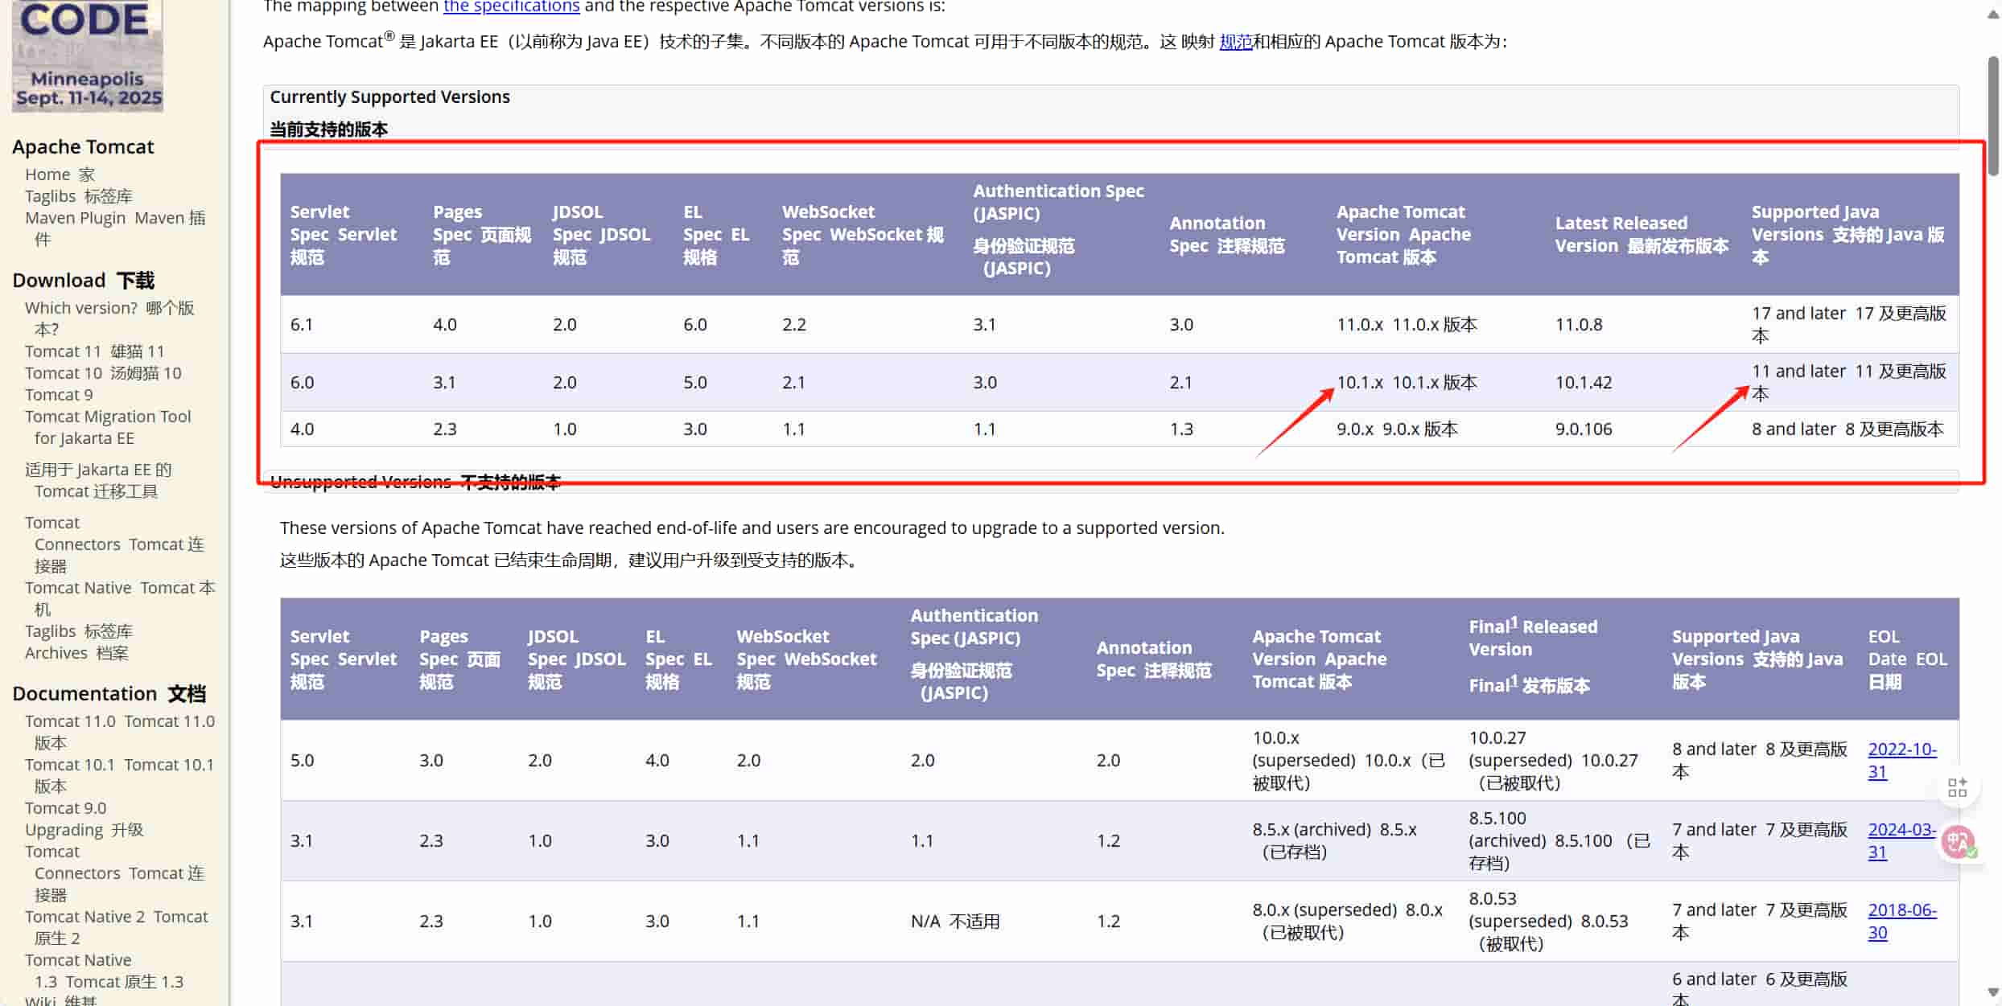This screenshot has width=2002, height=1006.
Task: Click the translation extension floating icon
Action: 1959,842
